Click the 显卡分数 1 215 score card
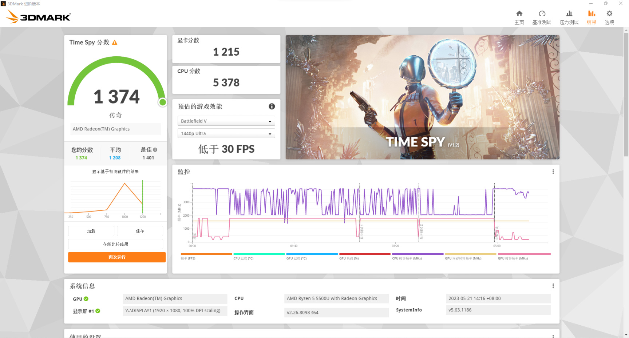Screen dimensions: 629x338 coord(226,49)
